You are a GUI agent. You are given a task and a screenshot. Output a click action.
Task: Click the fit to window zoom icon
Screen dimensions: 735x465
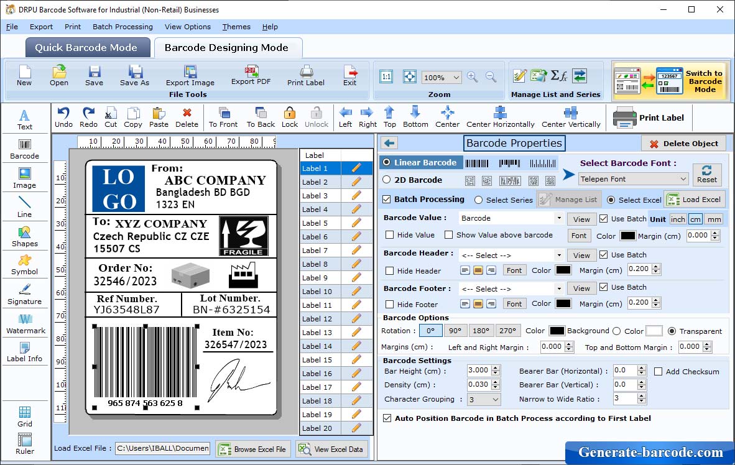click(410, 77)
